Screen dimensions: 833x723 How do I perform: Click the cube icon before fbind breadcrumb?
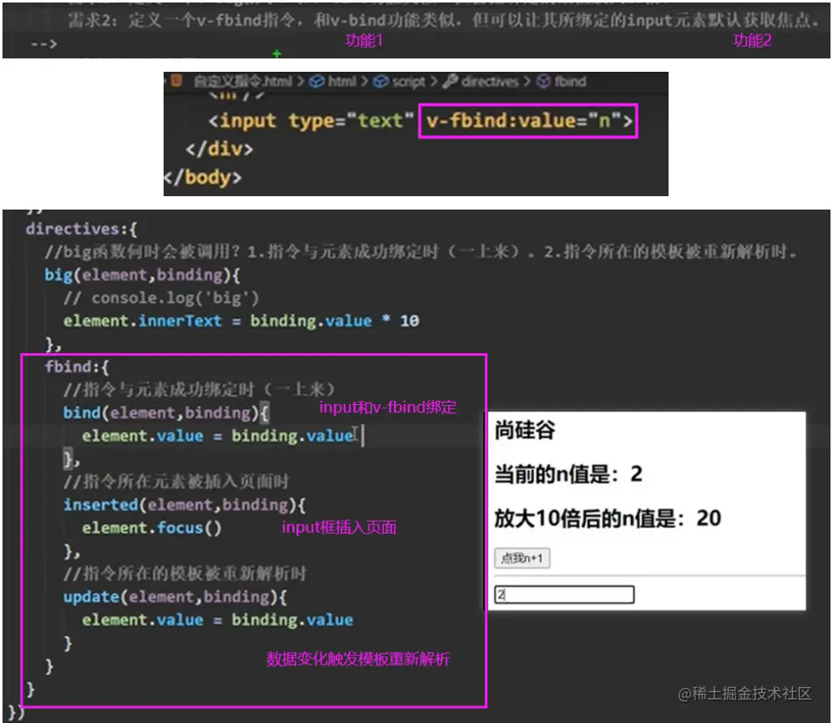click(x=543, y=81)
